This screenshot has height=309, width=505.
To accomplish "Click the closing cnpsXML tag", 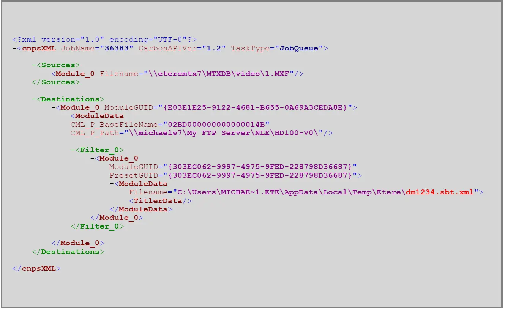I will pyautogui.click(x=36, y=268).
